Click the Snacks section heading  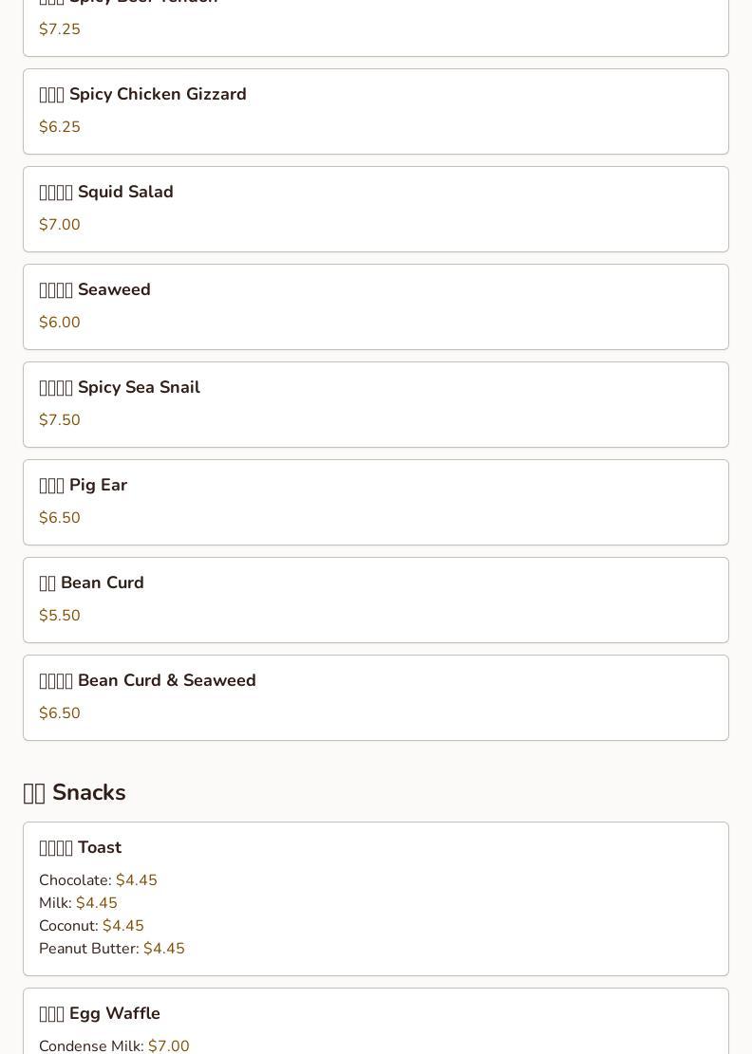(75, 792)
